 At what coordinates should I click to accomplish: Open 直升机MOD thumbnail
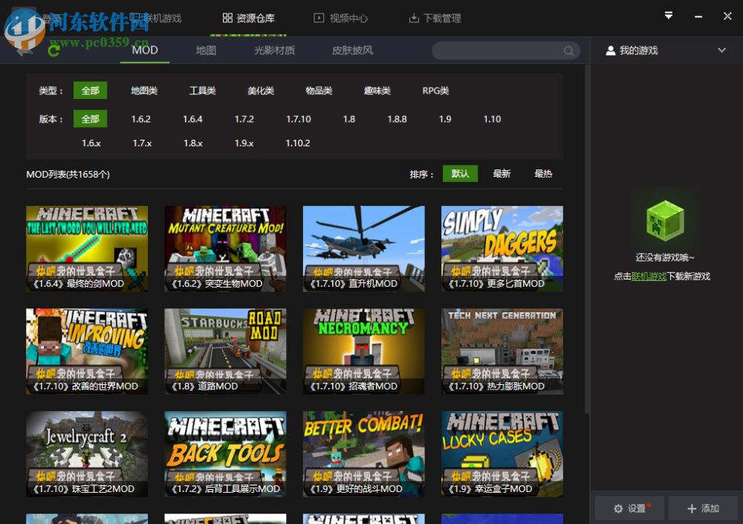click(363, 248)
